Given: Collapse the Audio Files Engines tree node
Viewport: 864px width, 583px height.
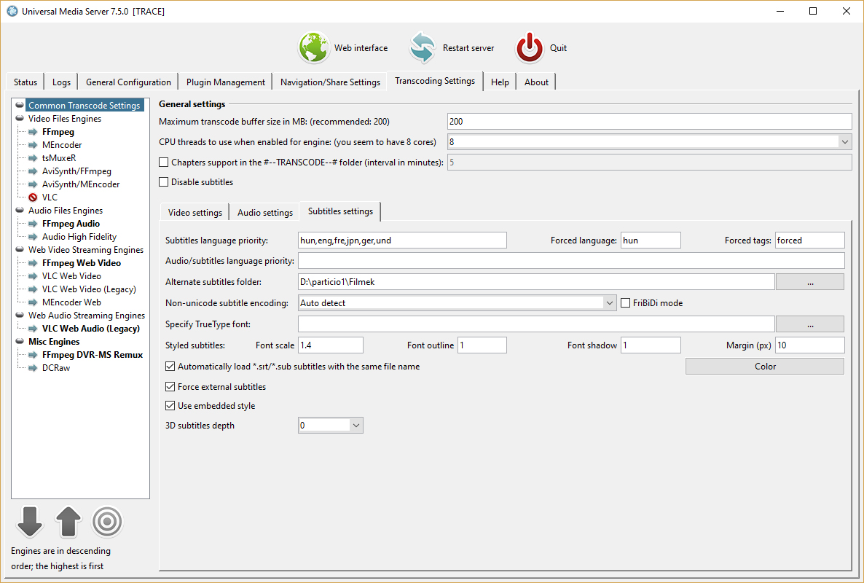Looking at the screenshot, I should pos(20,211).
